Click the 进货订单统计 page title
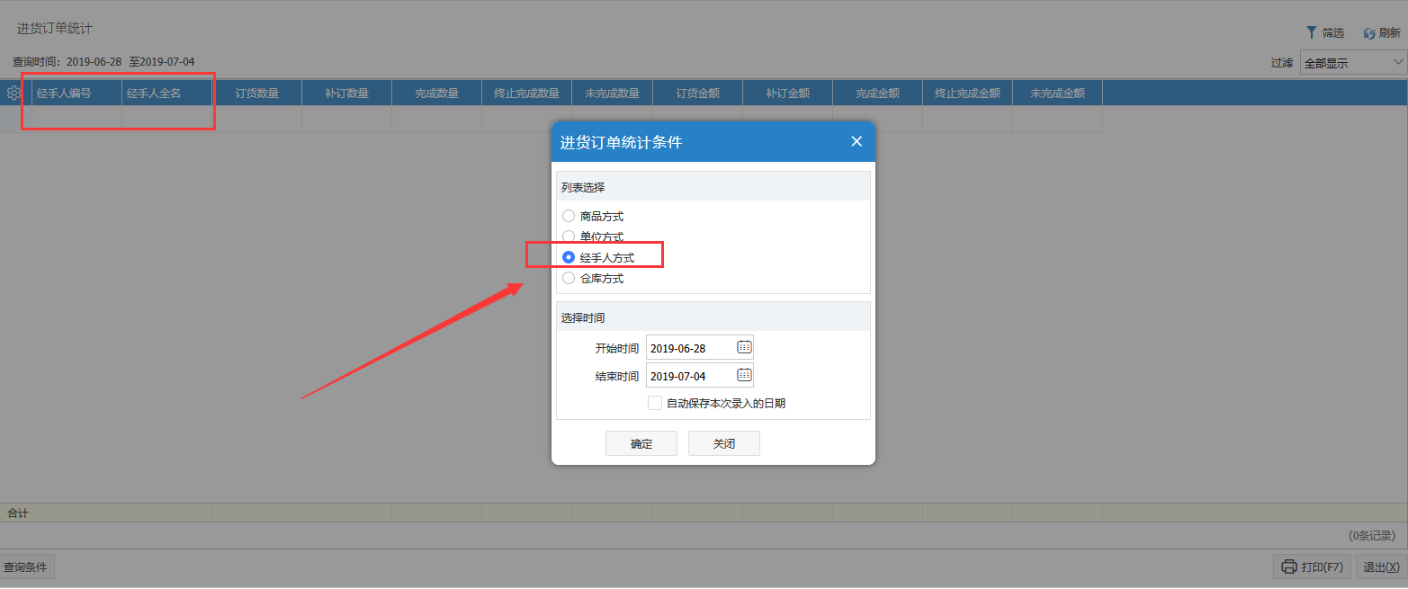 click(x=54, y=29)
